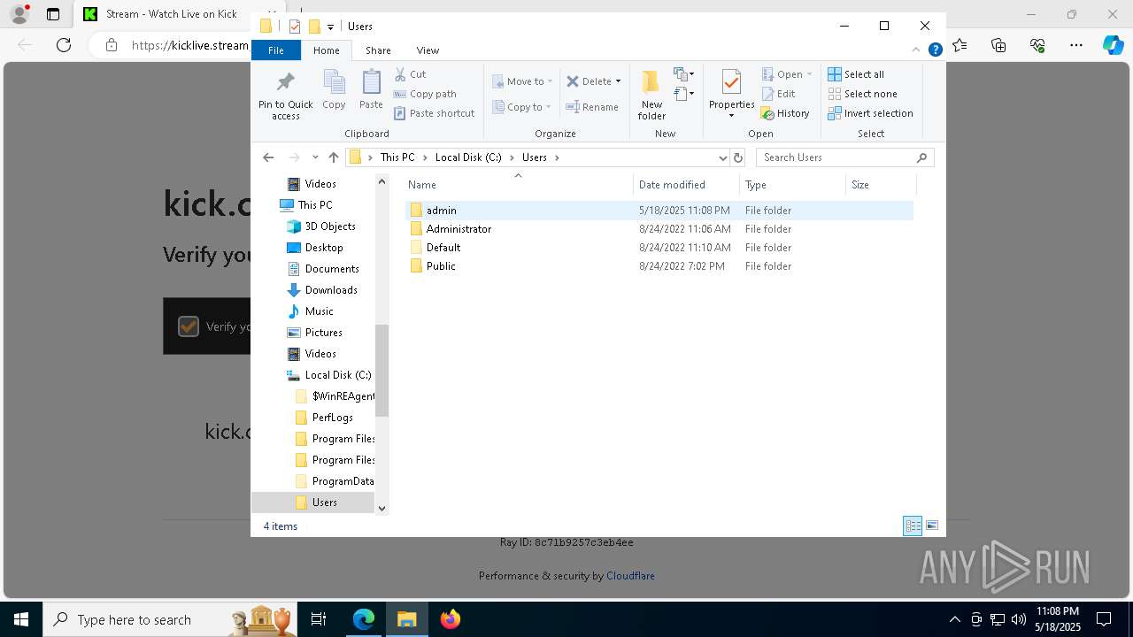Open Quick Access Toolbar customize arrow
This screenshot has width=1133, height=637.
[x=330, y=27]
